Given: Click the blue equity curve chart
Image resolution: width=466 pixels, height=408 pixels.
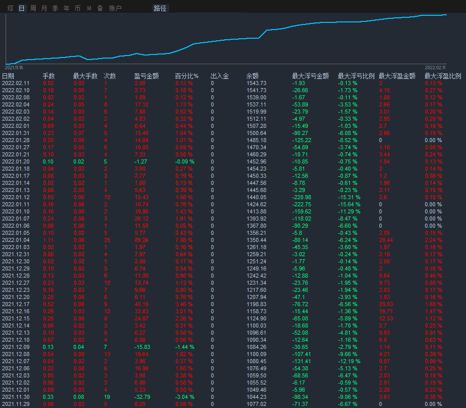Looking at the screenshot, I should point(226,39).
